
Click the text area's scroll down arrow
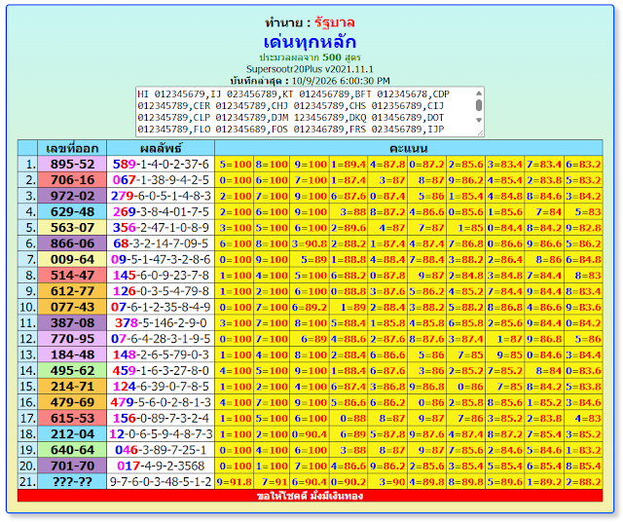(479, 120)
